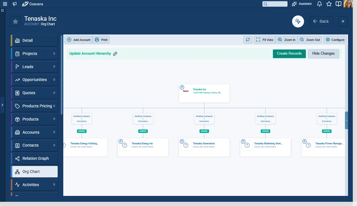
Task: Open the notifications bell
Action: tap(319, 4)
